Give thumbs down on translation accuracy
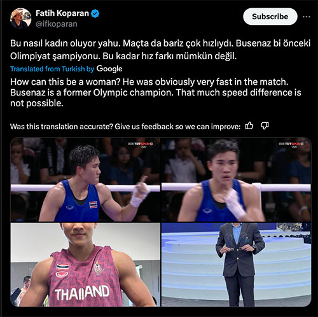Image resolution: width=318 pixels, height=317 pixels. [x=265, y=126]
